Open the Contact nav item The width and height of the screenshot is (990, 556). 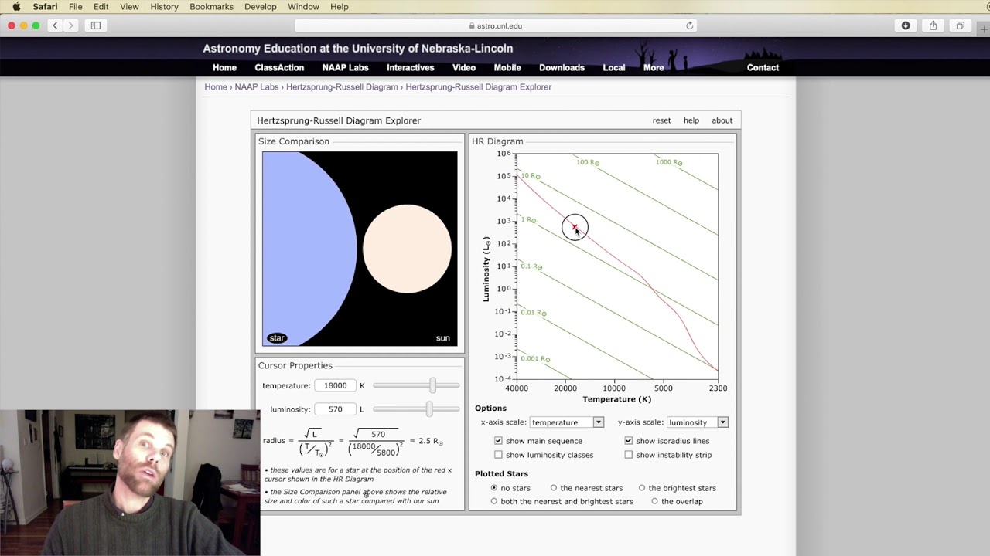tap(763, 68)
